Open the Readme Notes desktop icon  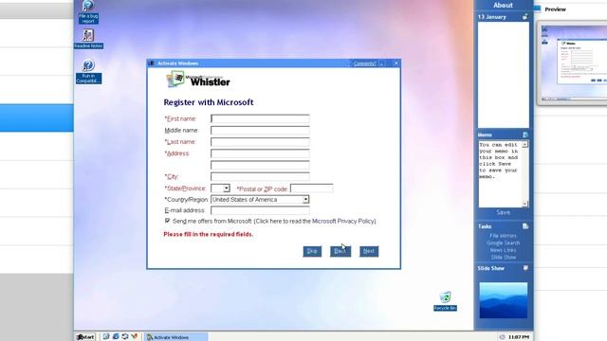(x=88, y=38)
